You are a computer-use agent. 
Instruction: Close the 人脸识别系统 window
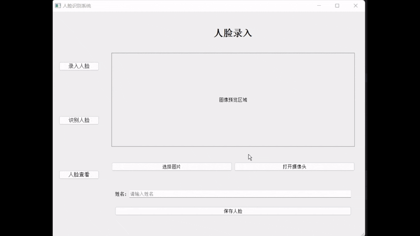click(355, 6)
